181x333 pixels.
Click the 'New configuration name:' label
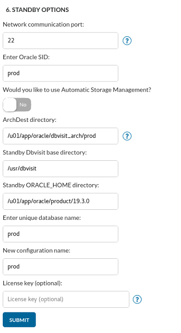(x=37, y=251)
